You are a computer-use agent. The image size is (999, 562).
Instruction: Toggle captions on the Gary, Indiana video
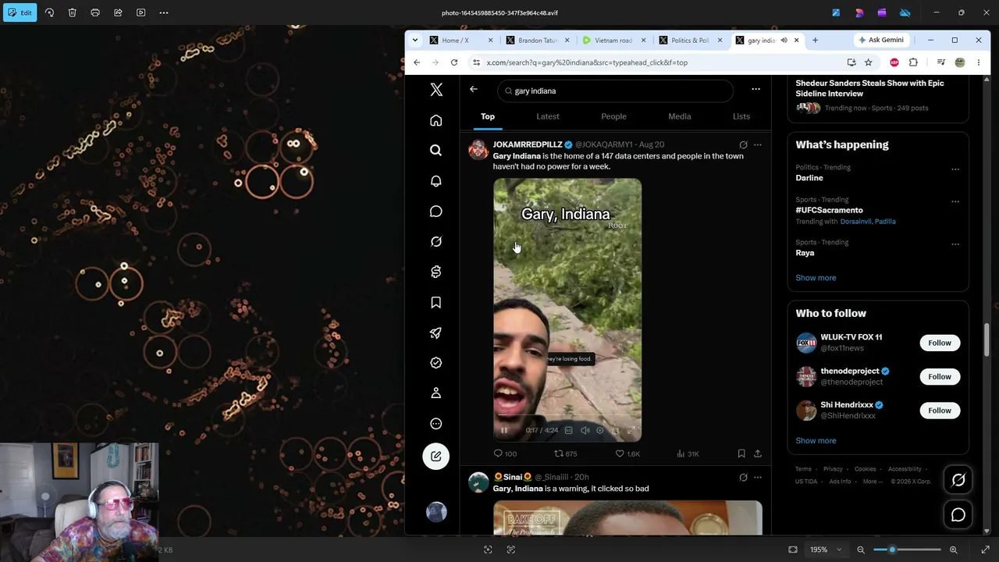pos(568,430)
